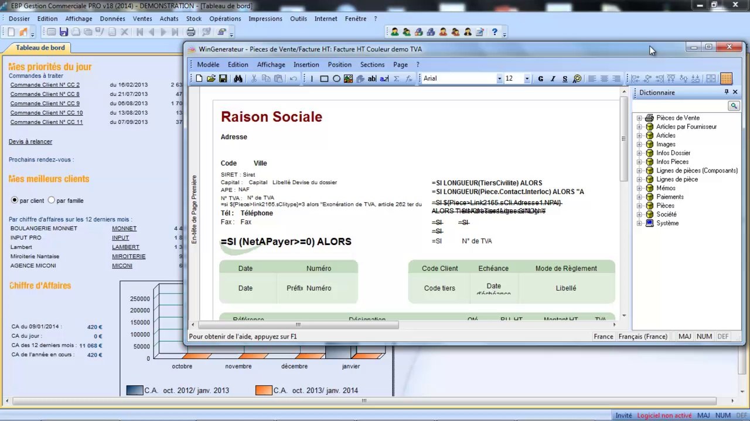Click the designer horizontal scrollbar thumb

point(298,325)
